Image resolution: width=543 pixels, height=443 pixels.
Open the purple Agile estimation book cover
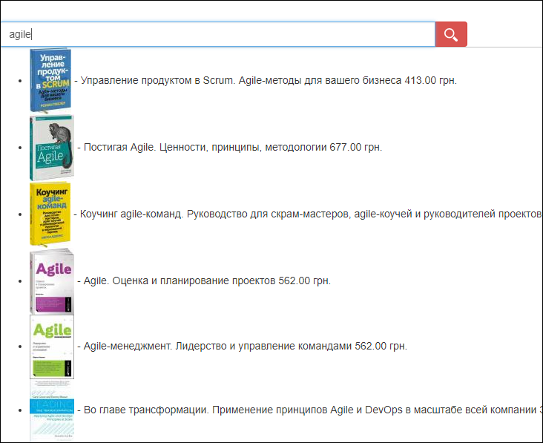(x=51, y=280)
